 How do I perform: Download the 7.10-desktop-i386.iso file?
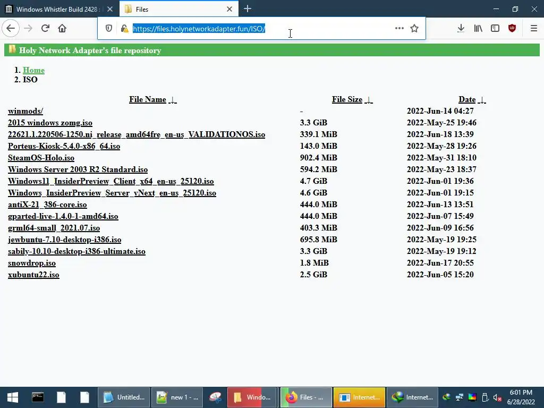click(x=64, y=240)
